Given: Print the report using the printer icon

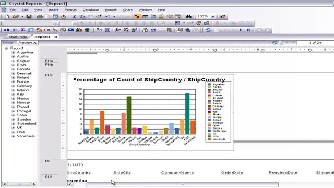Looking at the screenshot, I should [x=40, y=16].
